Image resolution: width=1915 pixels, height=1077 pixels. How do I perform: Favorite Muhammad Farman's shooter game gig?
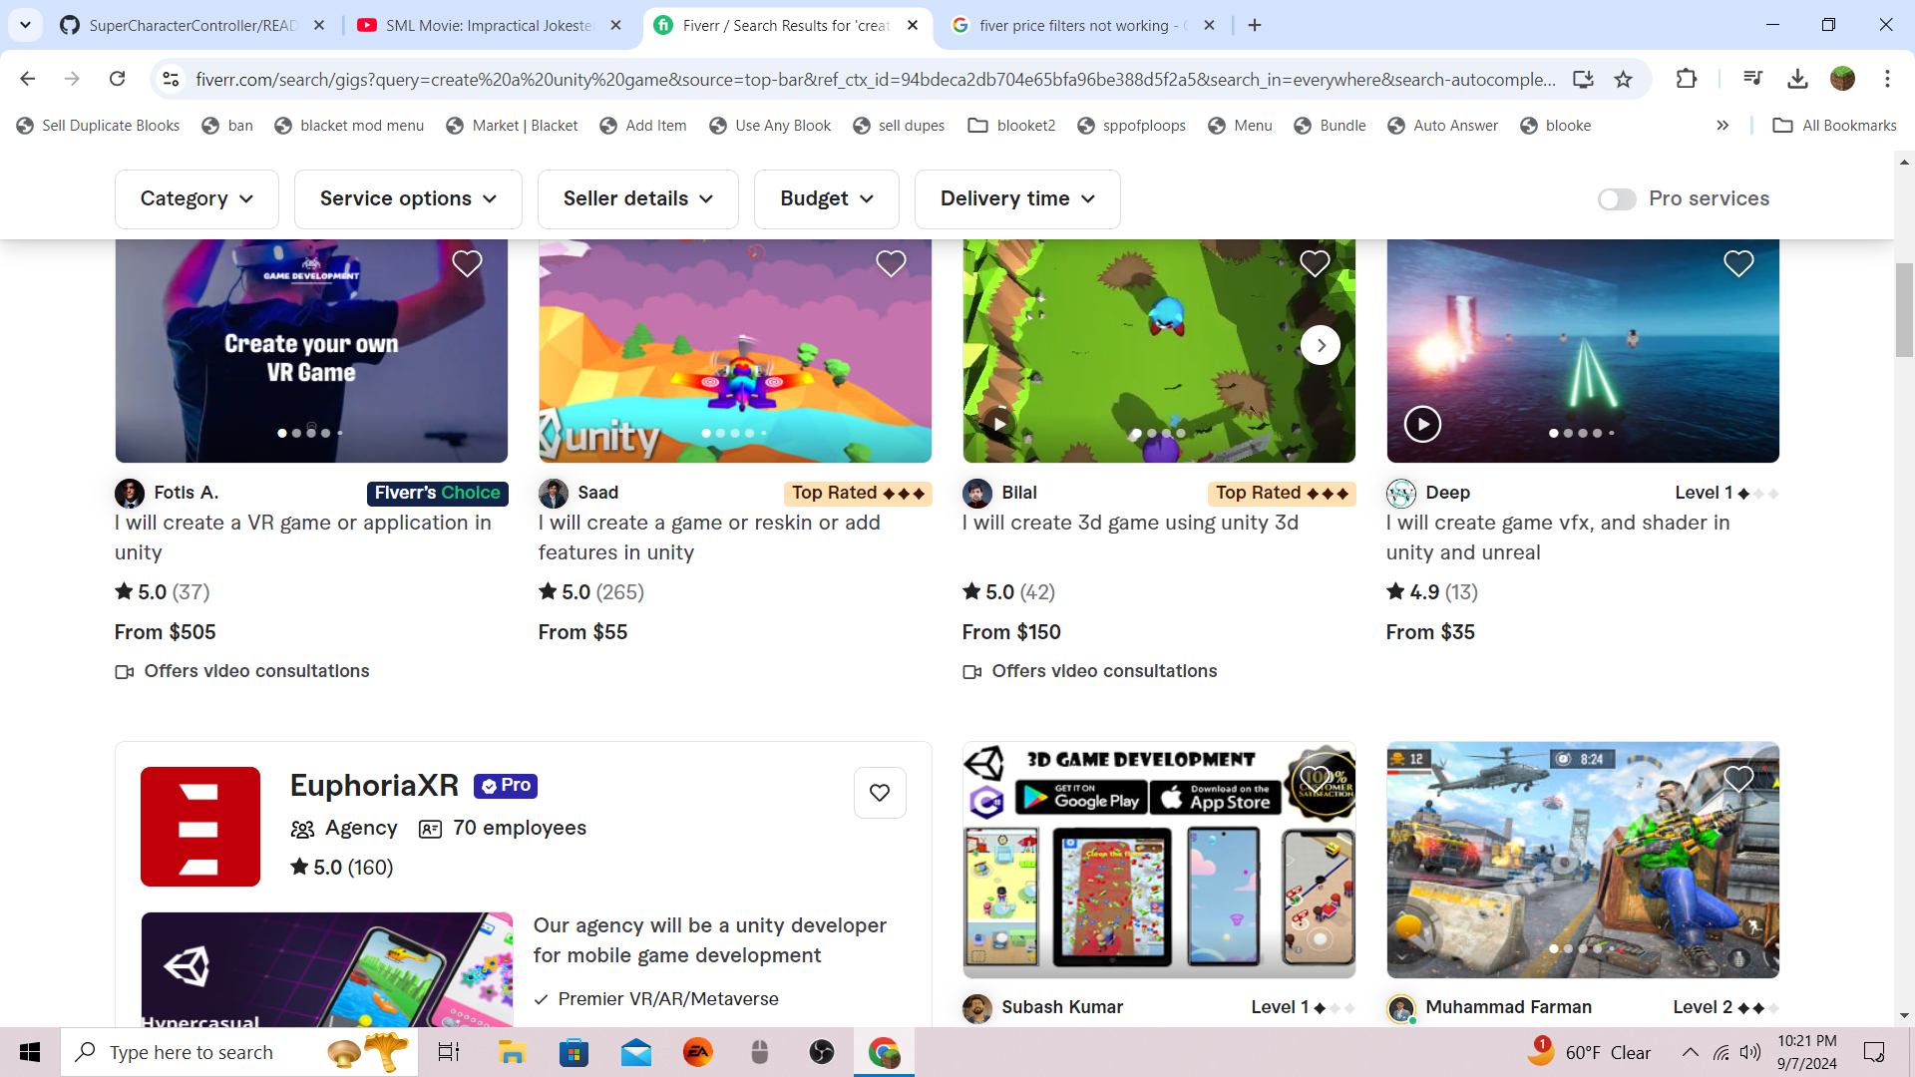point(1738,779)
